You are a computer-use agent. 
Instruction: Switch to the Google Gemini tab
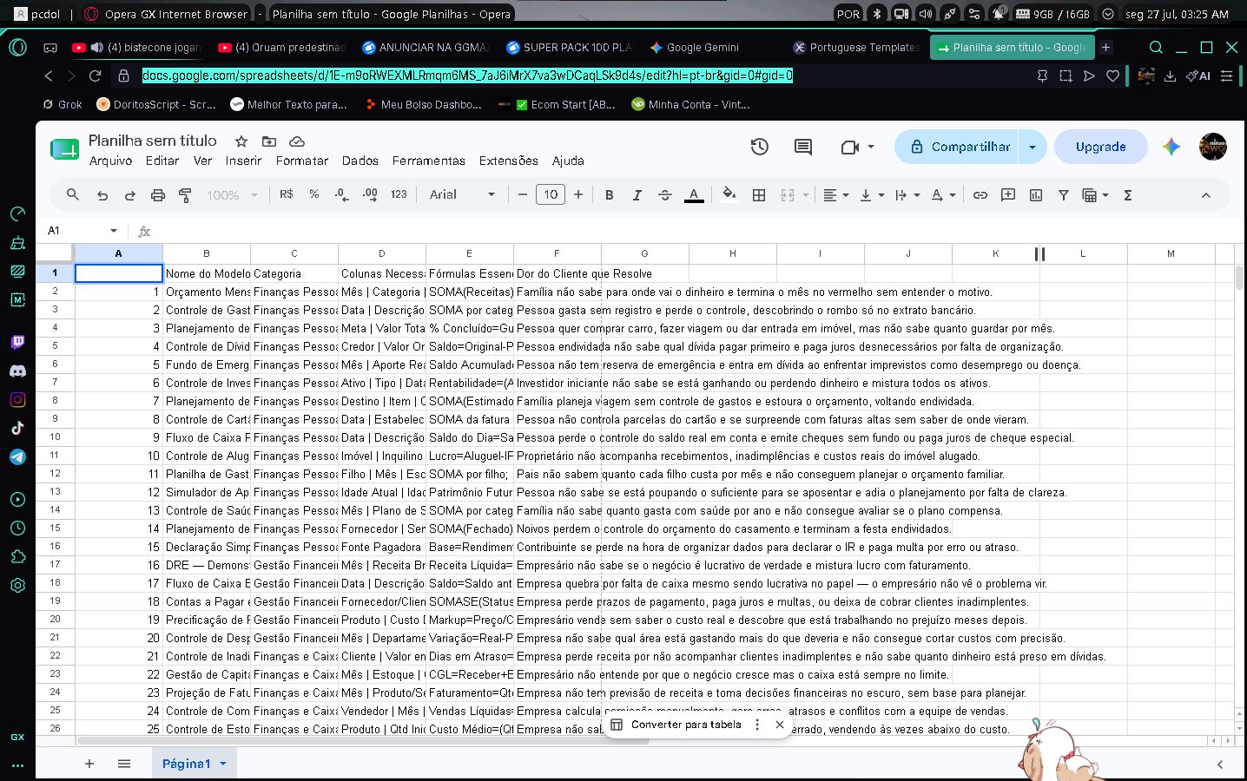695,48
